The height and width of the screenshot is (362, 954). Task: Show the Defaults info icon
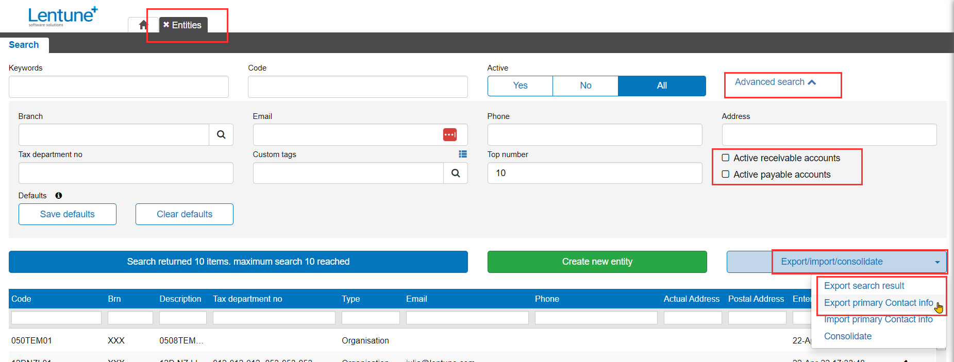tap(59, 196)
